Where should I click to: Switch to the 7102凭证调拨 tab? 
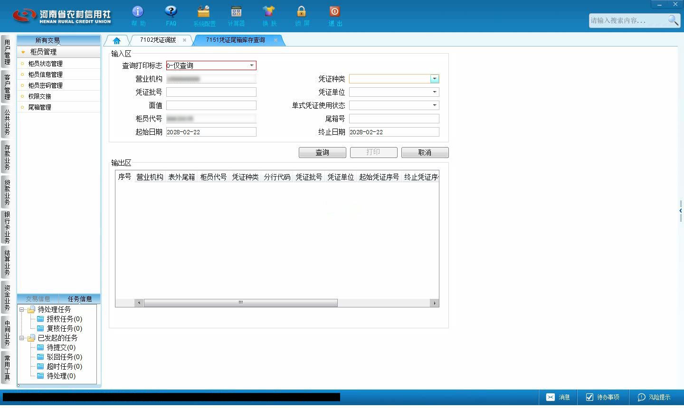pyautogui.click(x=158, y=40)
